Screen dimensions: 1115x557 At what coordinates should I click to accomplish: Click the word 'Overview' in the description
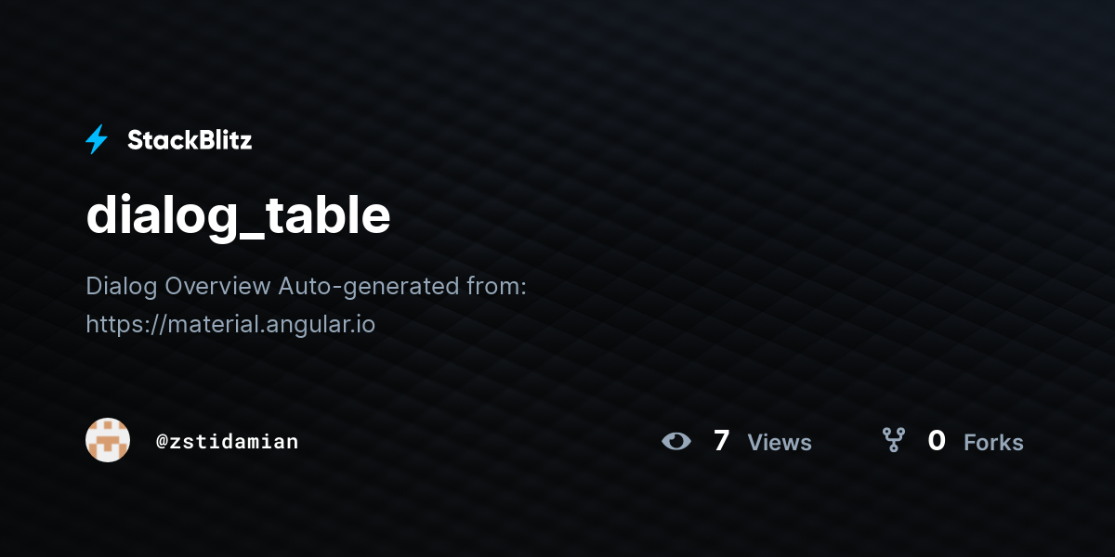coord(218,286)
